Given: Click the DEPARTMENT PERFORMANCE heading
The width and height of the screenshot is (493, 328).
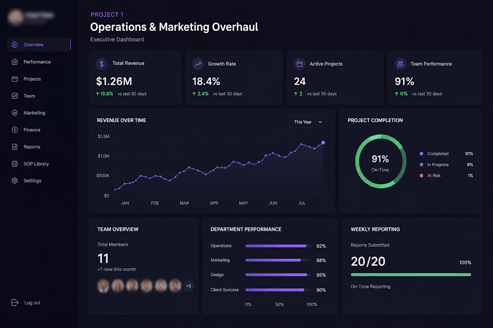Looking at the screenshot, I should click(246, 229).
